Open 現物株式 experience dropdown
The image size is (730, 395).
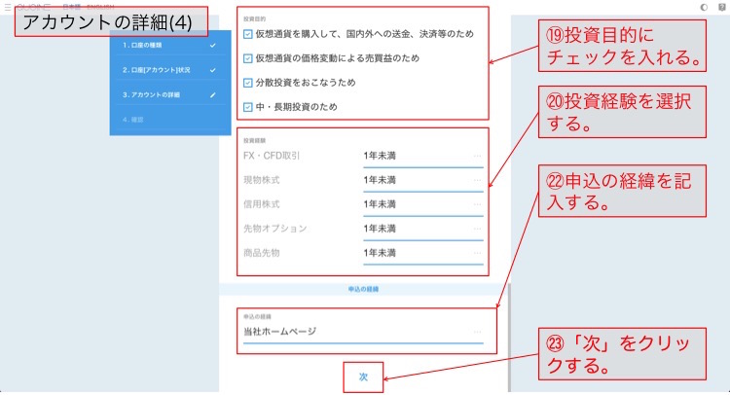point(423,181)
